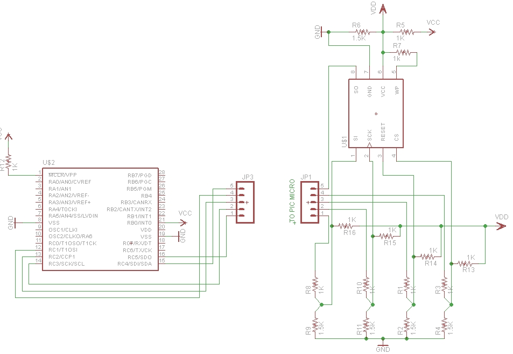Viewport: 513px width, 354px height.
Task: Click the GND symbol below R11 and R2
Action: 383,346
